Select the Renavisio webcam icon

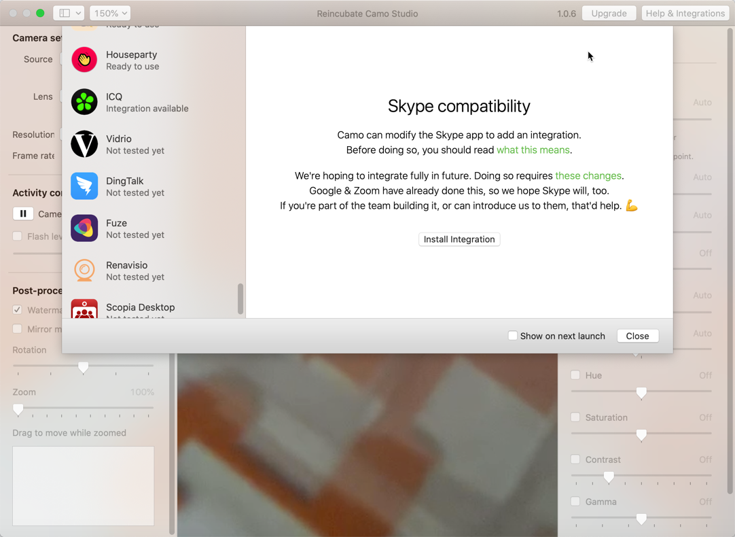point(84,271)
